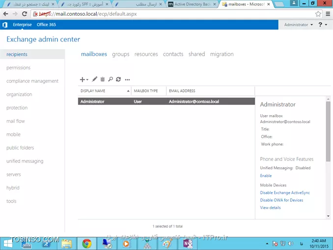This screenshot has height=250, width=333.
Task: Click the Office logo icon in header
Action: [x=5, y=25]
